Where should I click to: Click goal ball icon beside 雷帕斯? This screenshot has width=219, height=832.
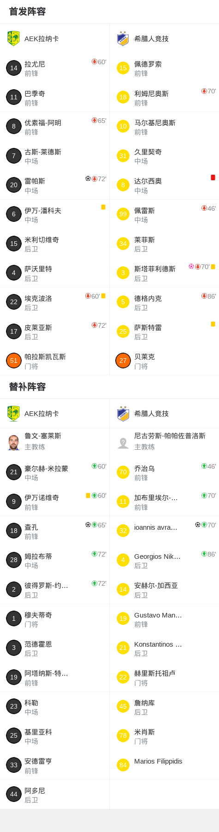pos(88,178)
